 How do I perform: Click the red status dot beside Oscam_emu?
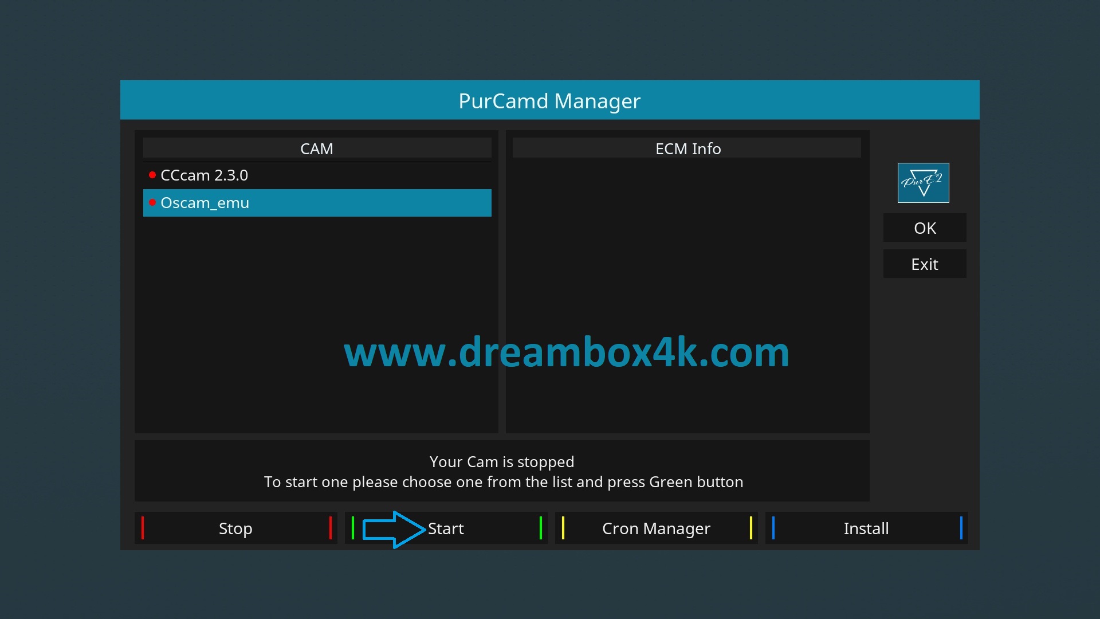[152, 202]
